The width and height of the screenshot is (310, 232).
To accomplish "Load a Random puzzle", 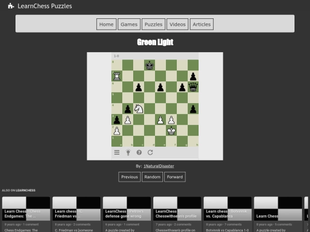I will (152, 177).
